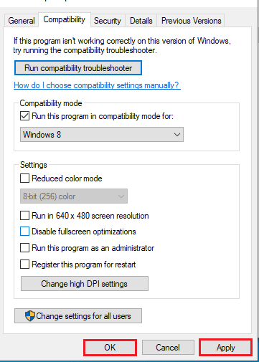Viewport: 259px width, 362px height.
Task: Open How do I choose compatibility settings manually link
Action: pos(97,85)
